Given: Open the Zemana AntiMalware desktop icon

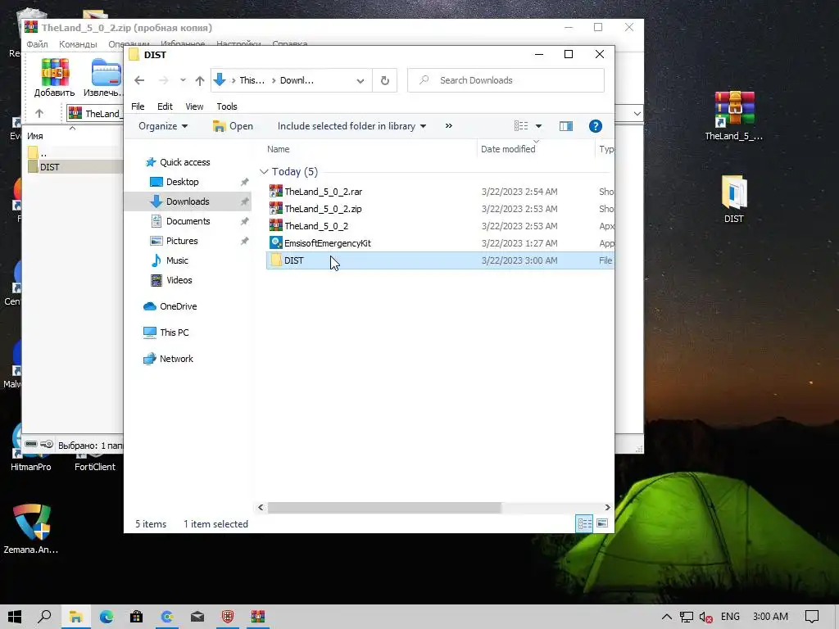Looking at the screenshot, I should click(x=31, y=528).
